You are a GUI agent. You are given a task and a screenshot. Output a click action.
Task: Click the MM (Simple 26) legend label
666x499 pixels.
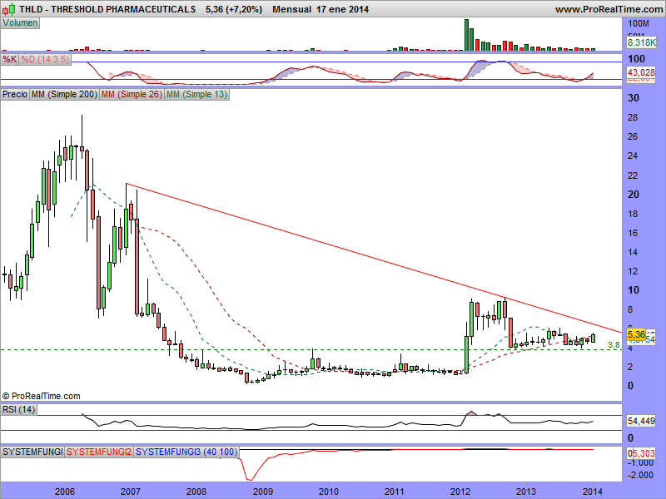pyautogui.click(x=131, y=95)
